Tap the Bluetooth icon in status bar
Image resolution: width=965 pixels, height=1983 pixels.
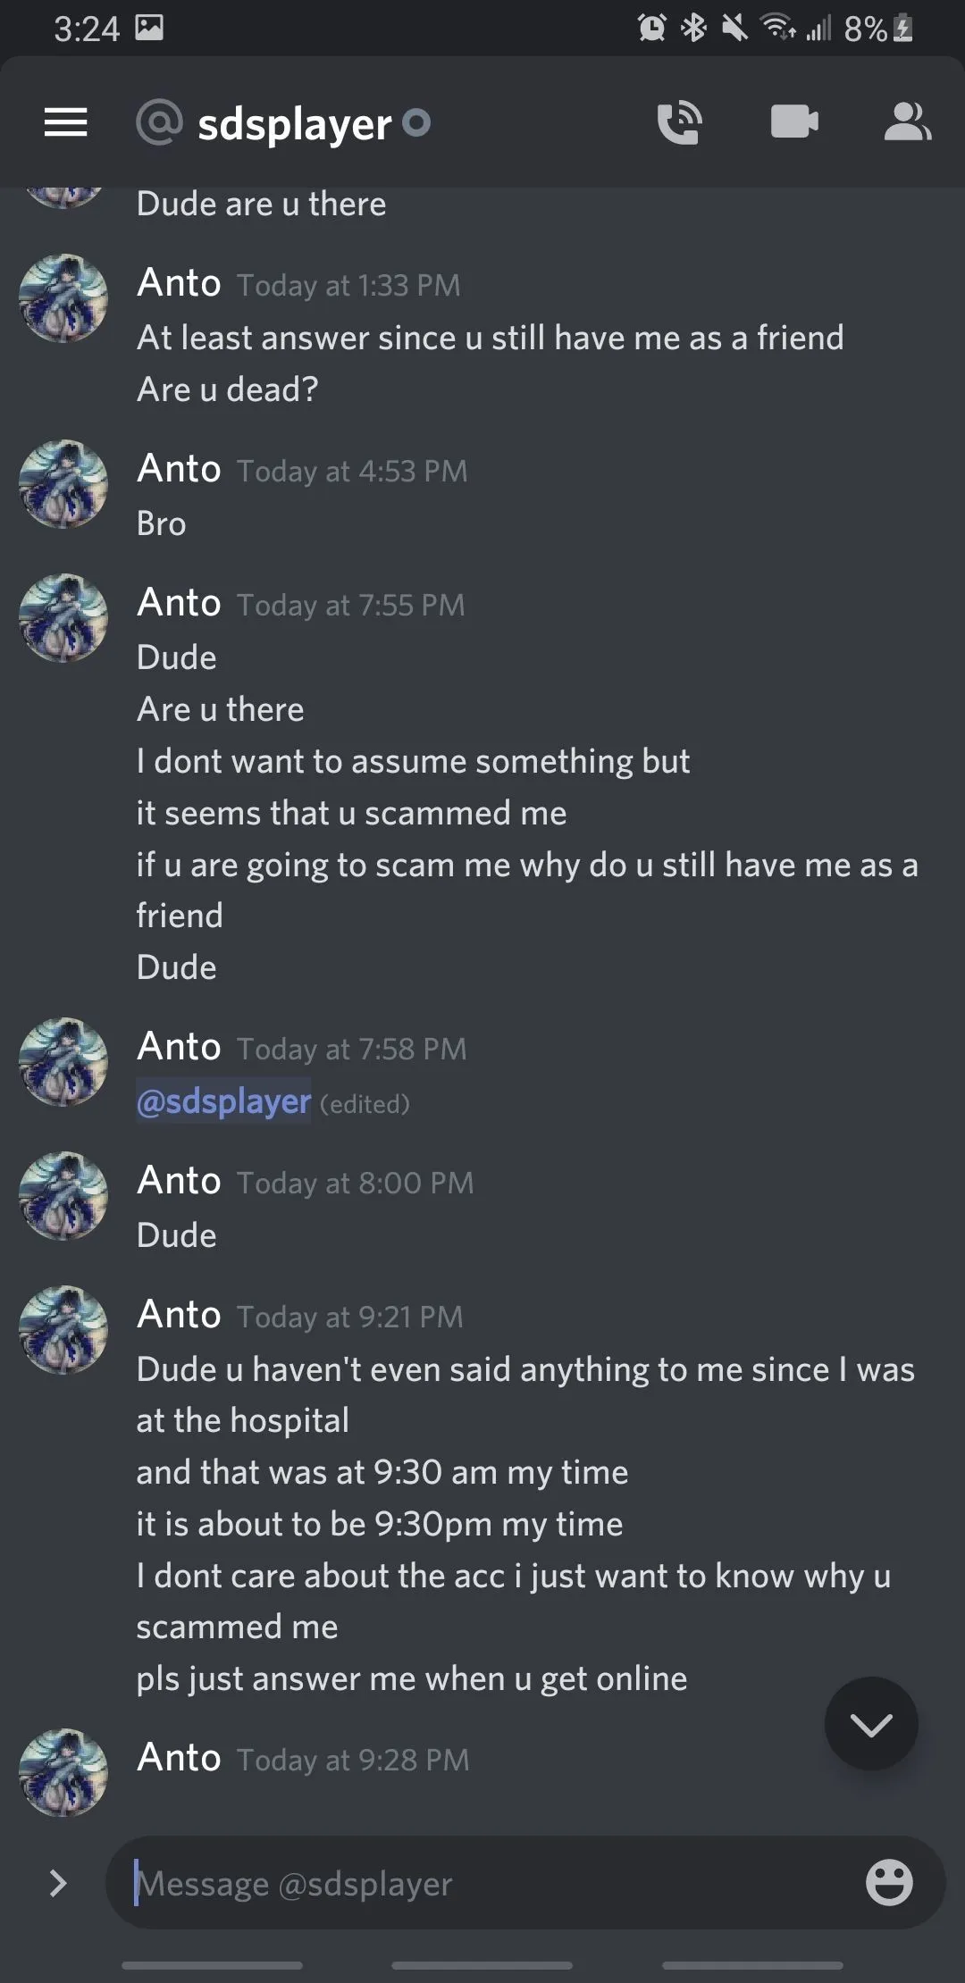pyautogui.click(x=694, y=29)
